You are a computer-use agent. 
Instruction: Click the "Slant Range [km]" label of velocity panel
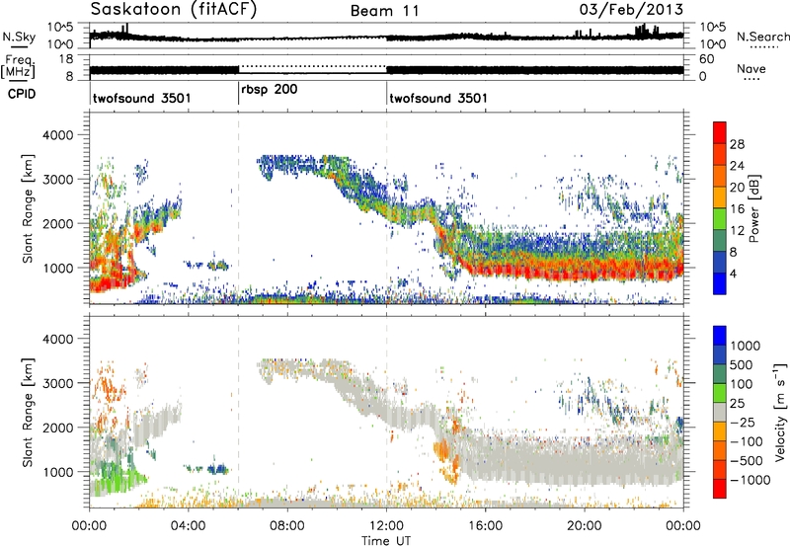29,412
